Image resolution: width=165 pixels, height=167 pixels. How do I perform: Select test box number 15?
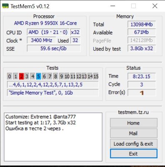click(96, 76)
